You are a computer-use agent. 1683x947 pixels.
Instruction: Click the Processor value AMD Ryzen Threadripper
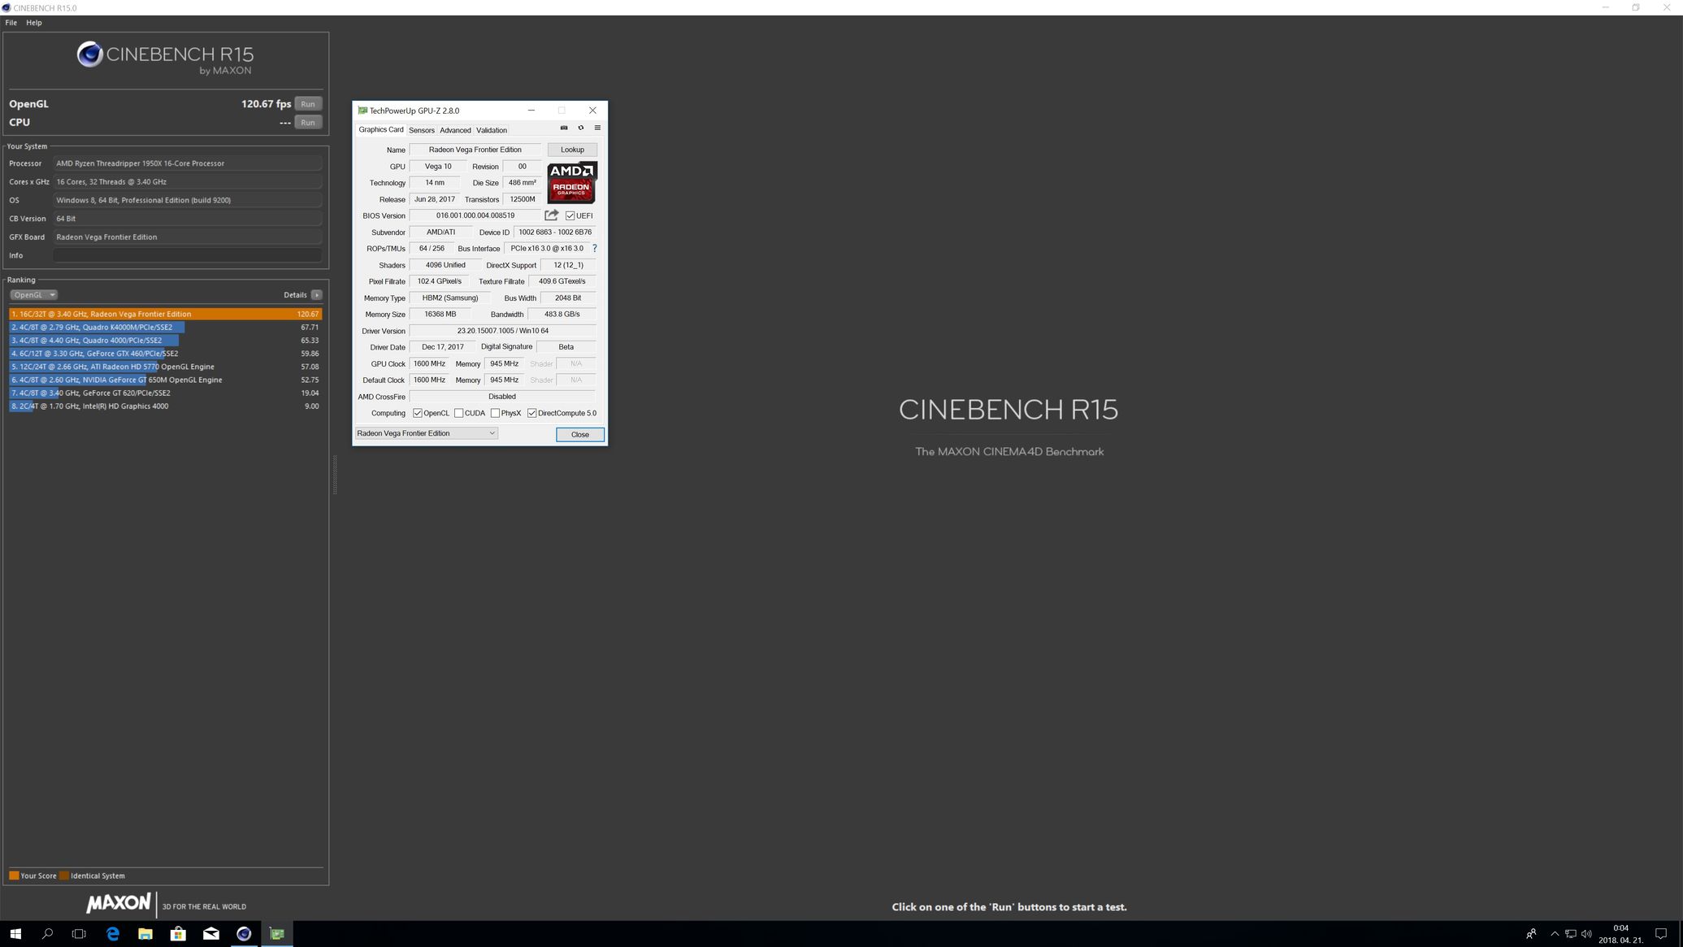pos(188,163)
